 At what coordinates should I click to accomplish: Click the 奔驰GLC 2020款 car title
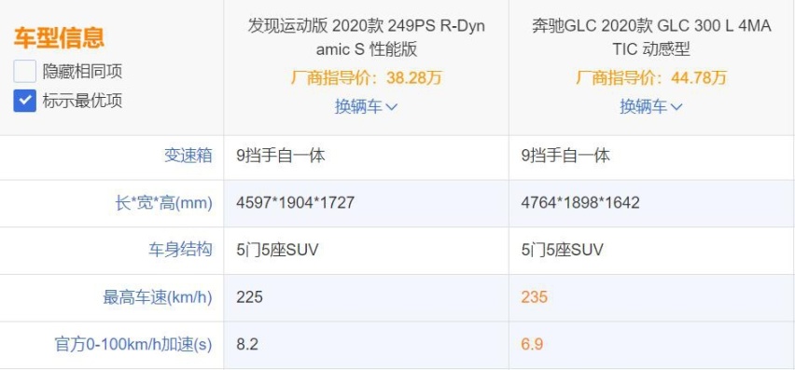[651, 37]
